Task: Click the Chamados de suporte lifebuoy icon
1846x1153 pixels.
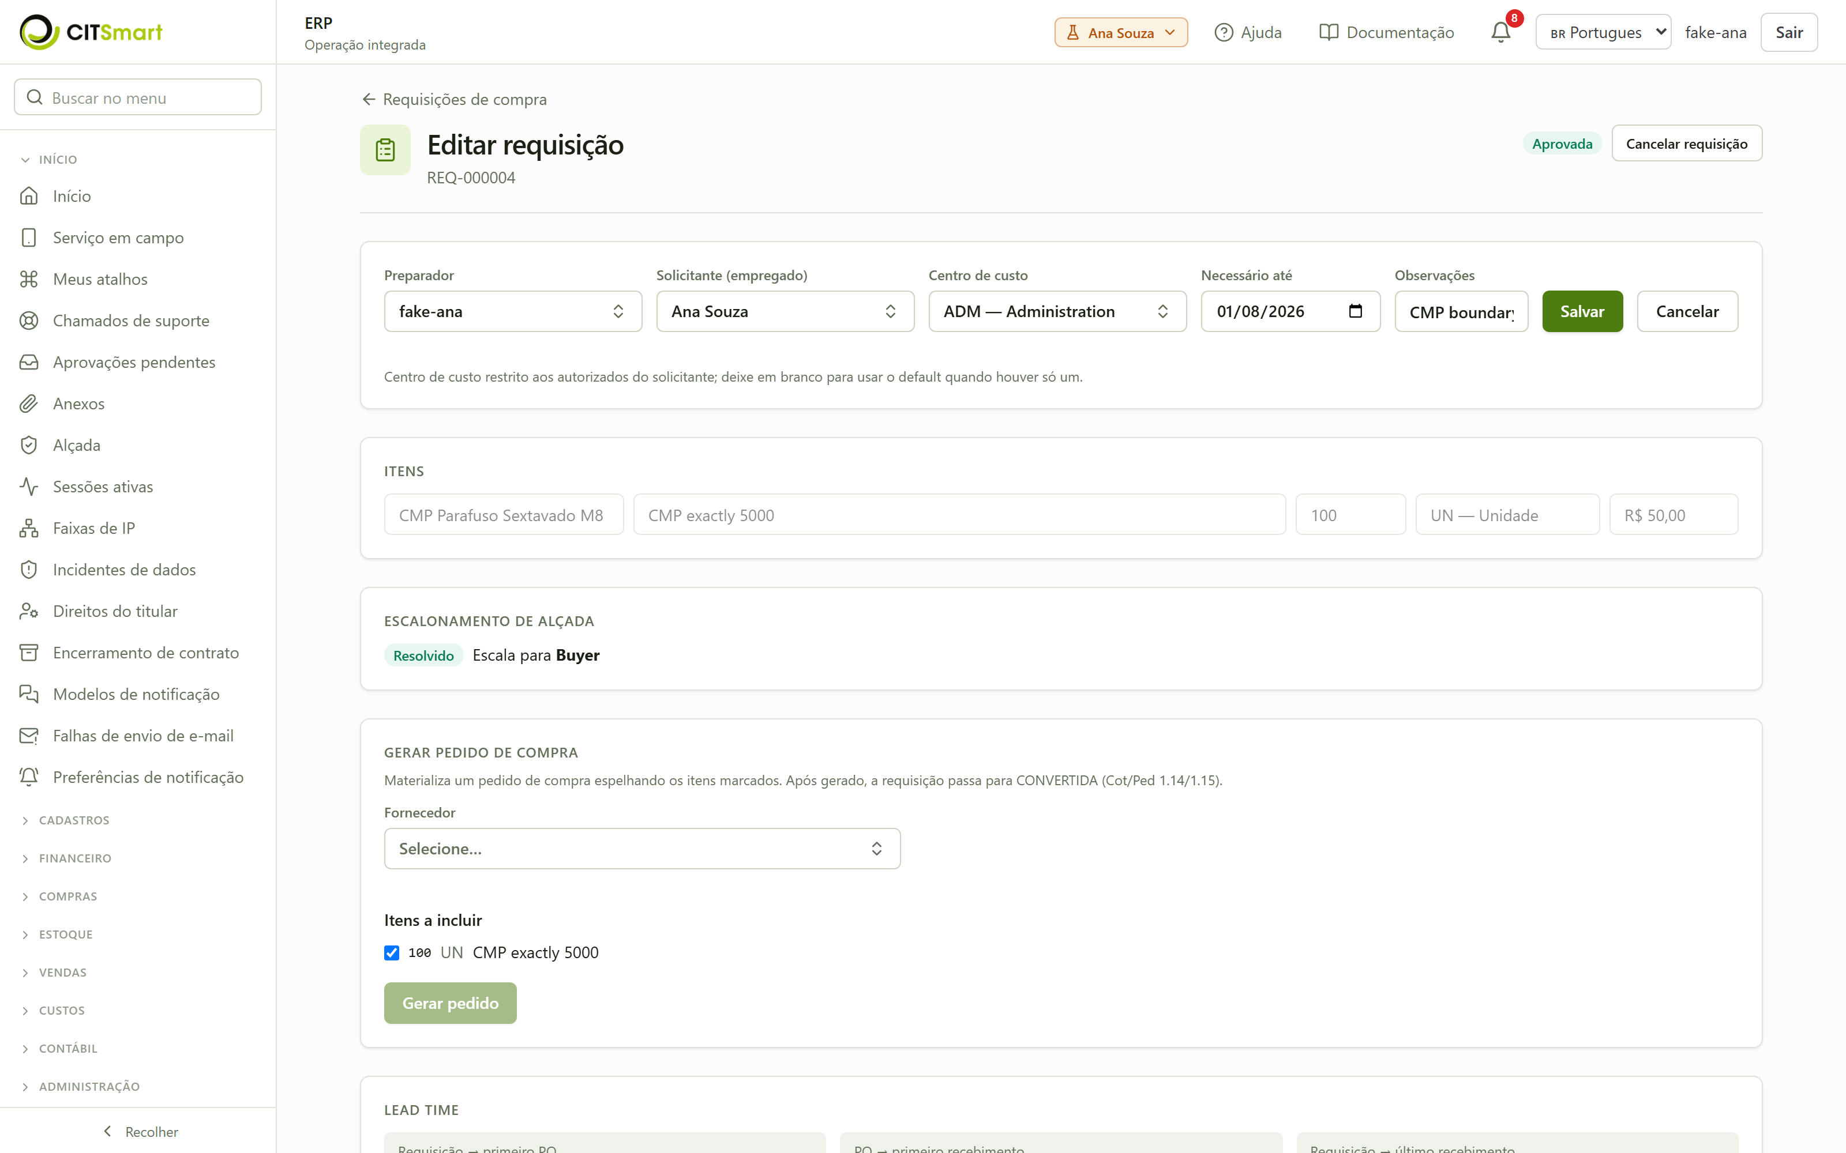Action: pos(29,321)
